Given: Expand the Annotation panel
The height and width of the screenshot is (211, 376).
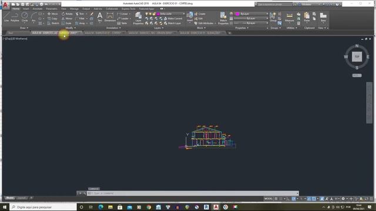Looking at the screenshot, I should 113,28.
